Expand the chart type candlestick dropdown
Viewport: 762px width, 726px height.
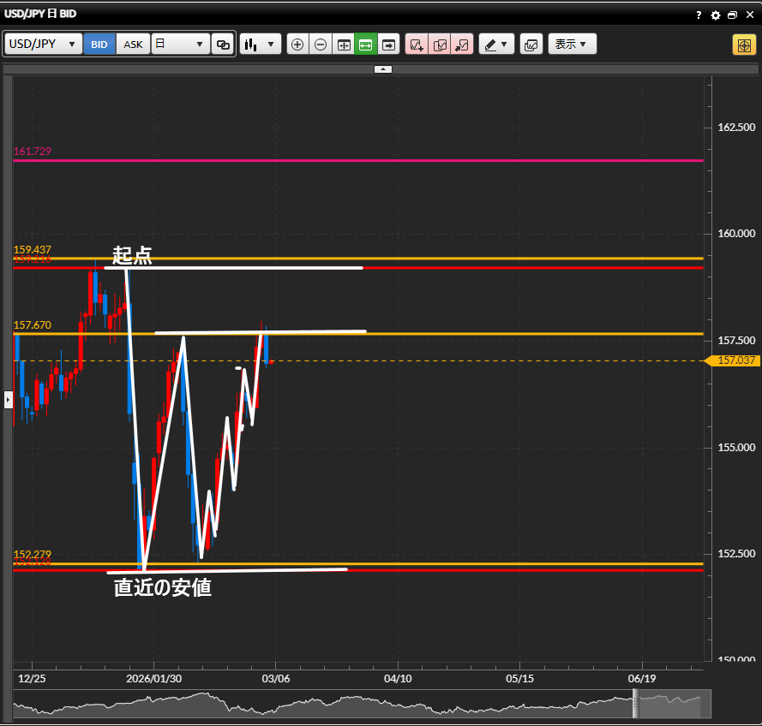point(261,45)
